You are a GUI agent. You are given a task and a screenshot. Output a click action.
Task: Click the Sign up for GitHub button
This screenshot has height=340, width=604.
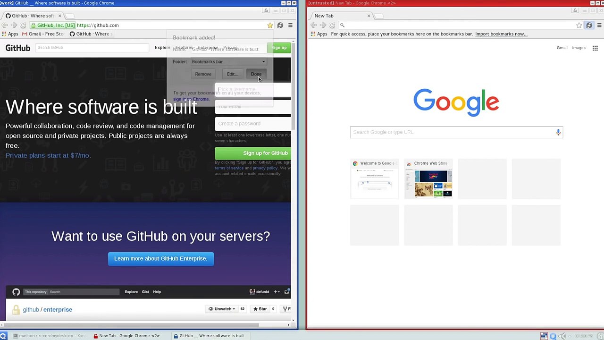pos(253,153)
